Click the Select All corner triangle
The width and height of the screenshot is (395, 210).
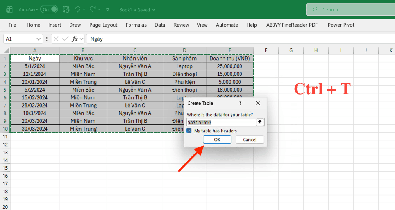pyautogui.click(x=6, y=50)
